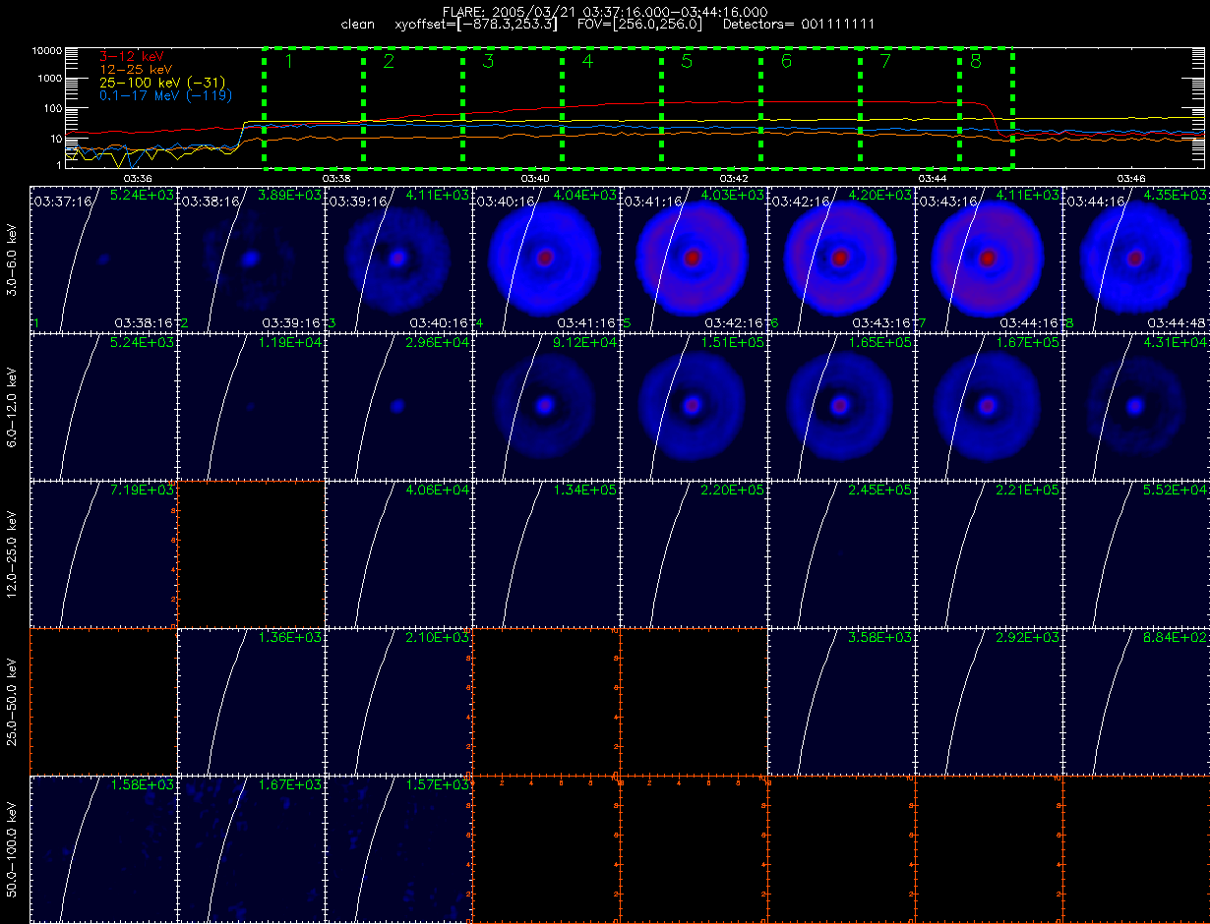Click the 03:42 time axis label
This screenshot has width=1210, height=924.
point(734,179)
